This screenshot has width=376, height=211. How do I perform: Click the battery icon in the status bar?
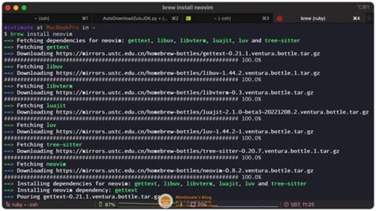(100, 205)
